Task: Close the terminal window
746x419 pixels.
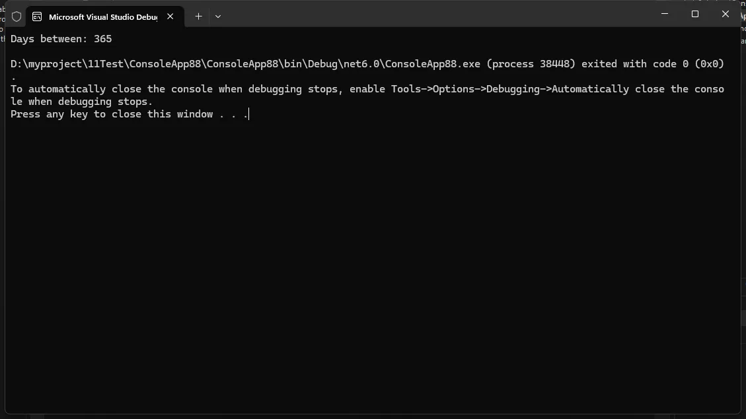Action: click(x=726, y=14)
